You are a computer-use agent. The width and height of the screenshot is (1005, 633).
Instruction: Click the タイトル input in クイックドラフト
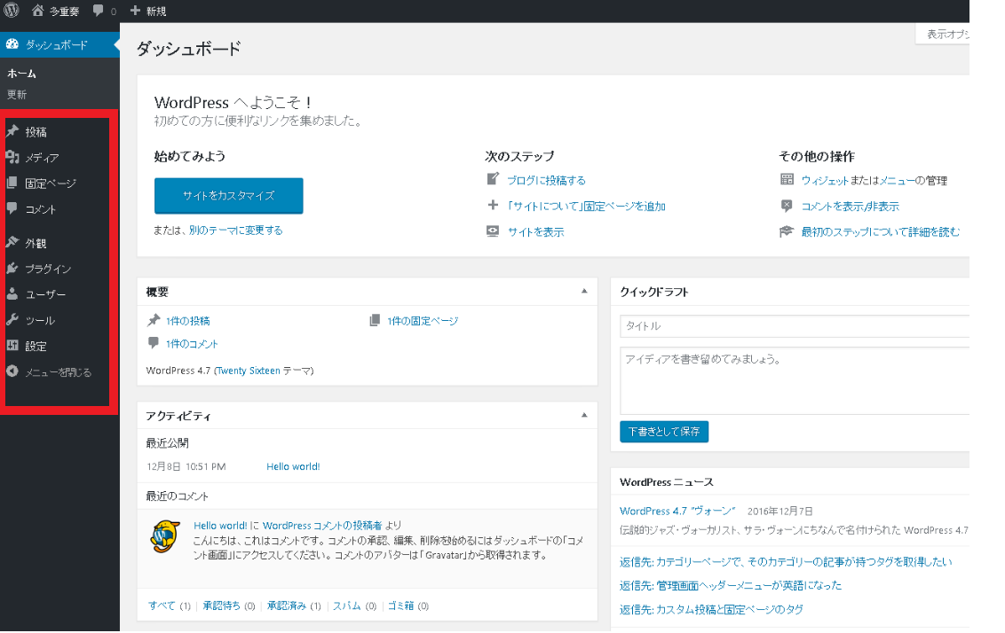click(794, 325)
